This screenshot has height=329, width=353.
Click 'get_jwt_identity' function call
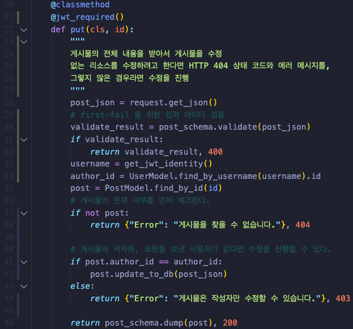[164, 164]
